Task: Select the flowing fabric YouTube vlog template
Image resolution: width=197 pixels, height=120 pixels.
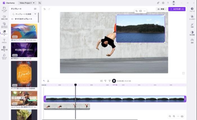Action: pos(24,31)
